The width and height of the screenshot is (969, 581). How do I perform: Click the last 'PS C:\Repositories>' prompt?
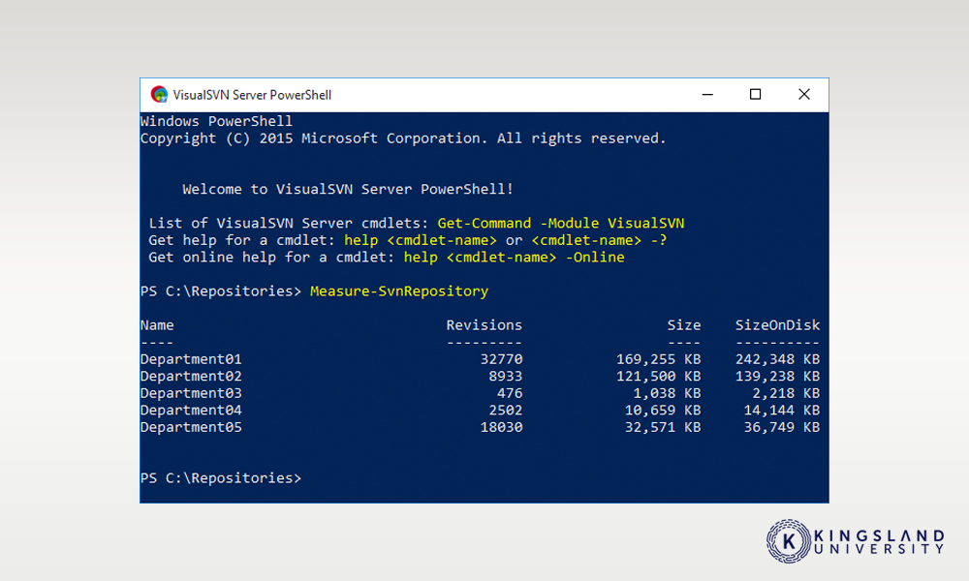coord(221,478)
